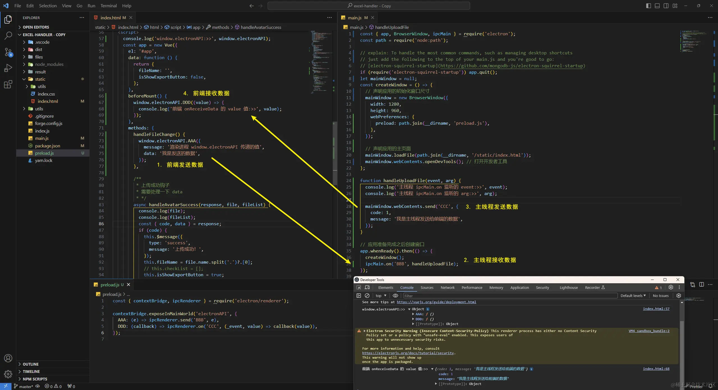Viewport: 718px width, 390px height.
Task: Click remote window icon in status bar
Action: point(6,386)
